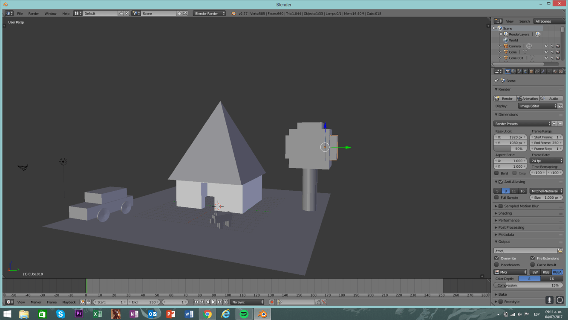
Task: Click the Render camera icon button
Action: pyautogui.click(x=504, y=99)
